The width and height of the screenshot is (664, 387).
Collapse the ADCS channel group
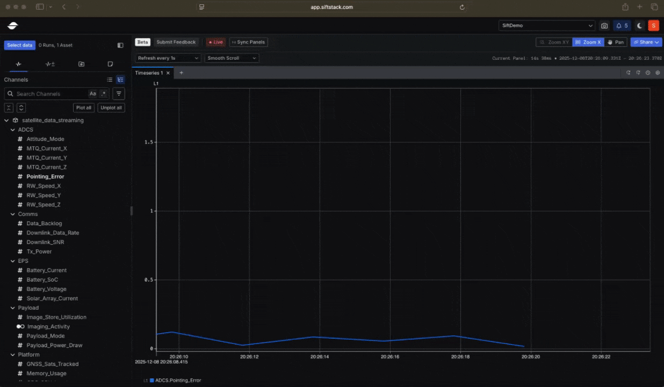[13, 130]
